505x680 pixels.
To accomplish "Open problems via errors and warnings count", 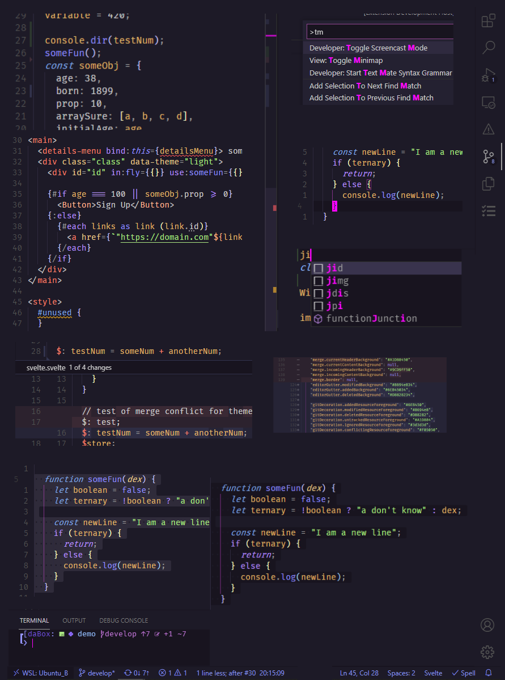I will pos(172,673).
